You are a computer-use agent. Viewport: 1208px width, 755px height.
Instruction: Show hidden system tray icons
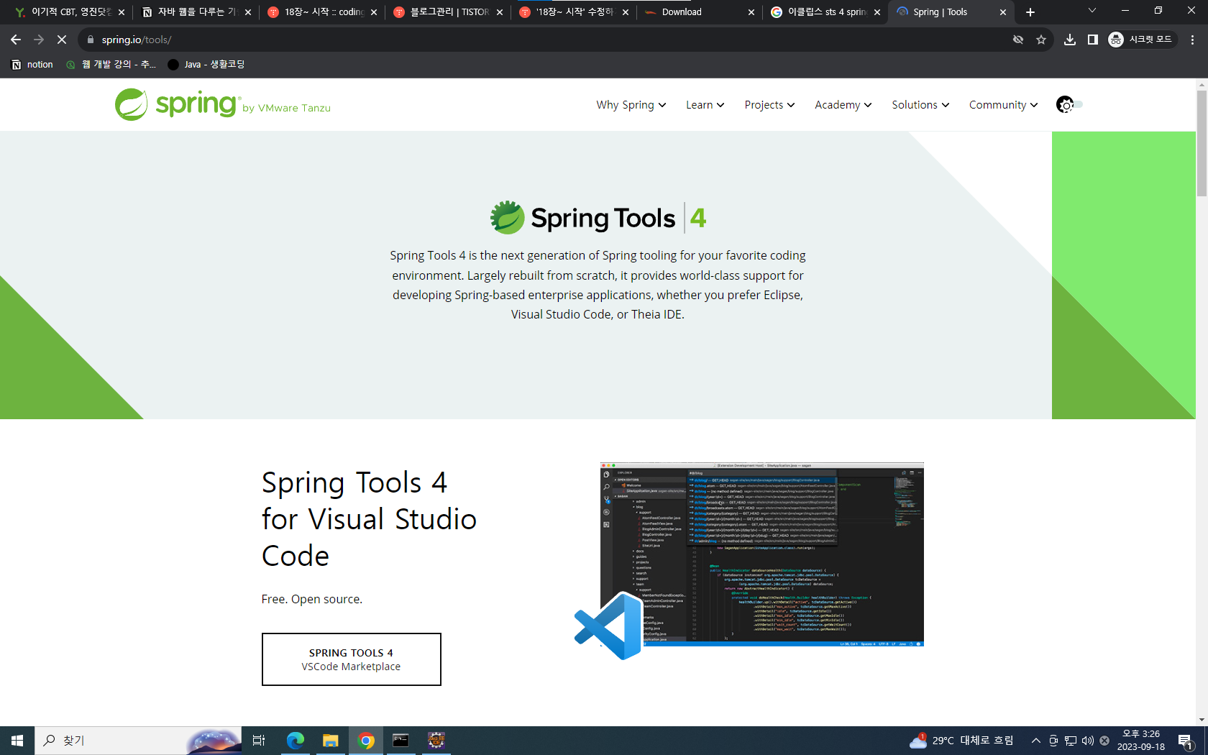(1036, 741)
